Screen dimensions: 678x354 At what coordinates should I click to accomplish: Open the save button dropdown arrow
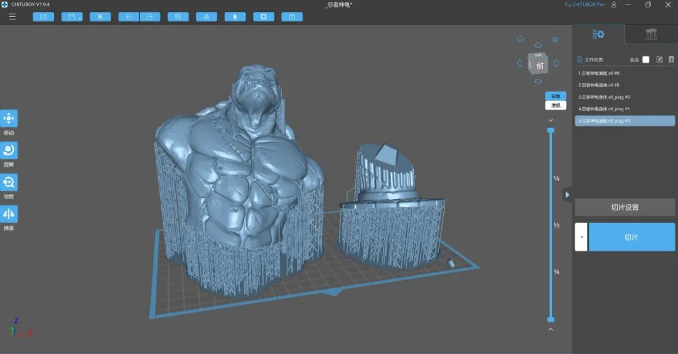(80, 18)
